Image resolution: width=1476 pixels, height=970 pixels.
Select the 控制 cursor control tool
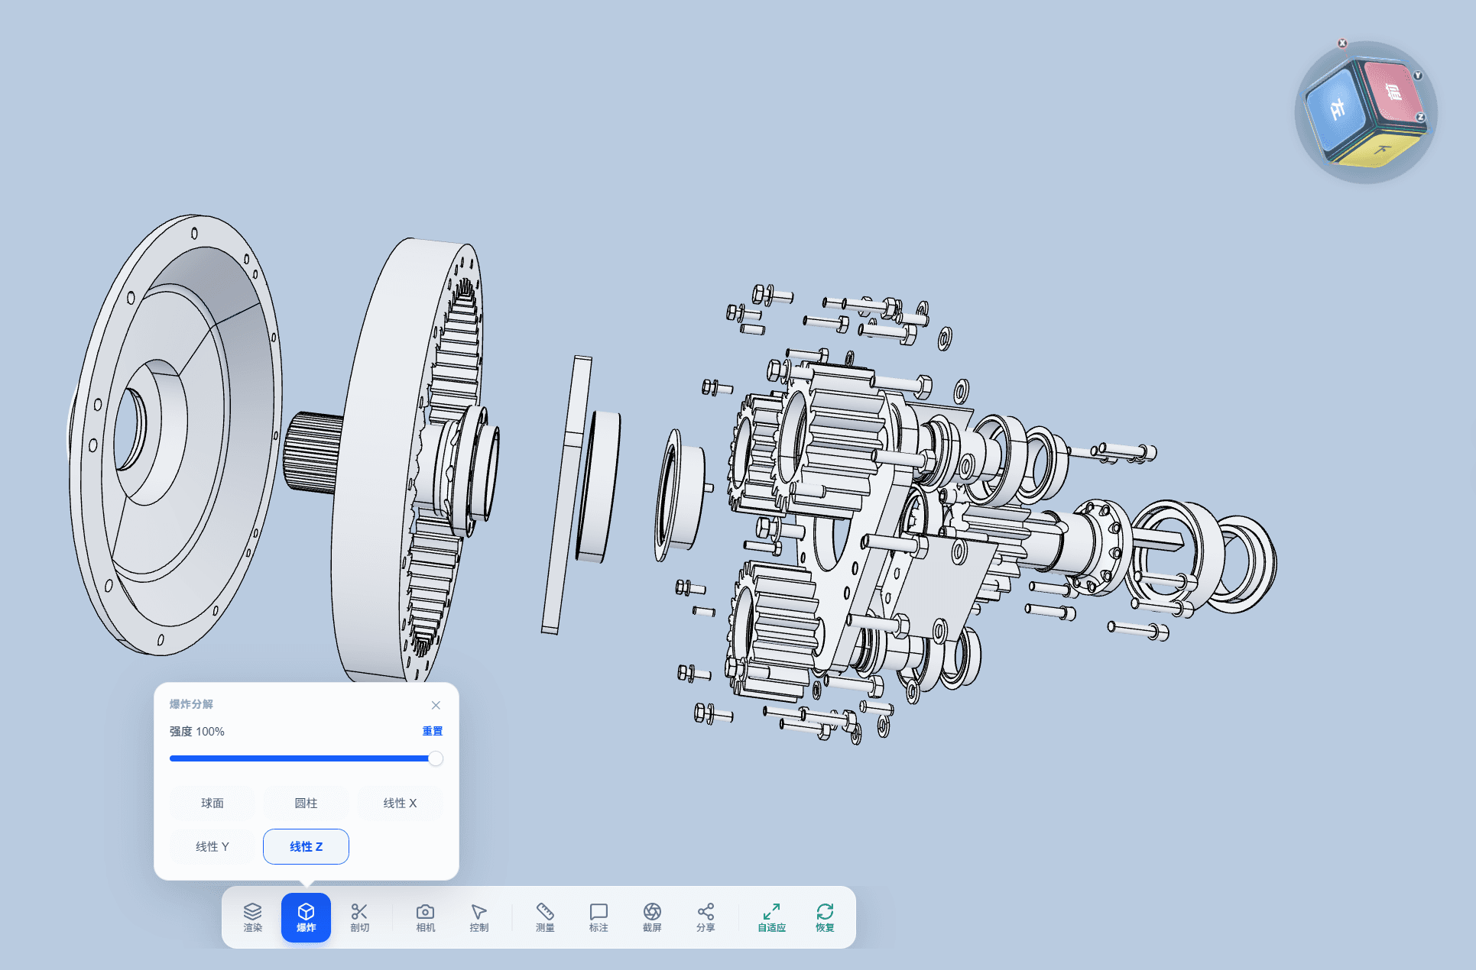point(479,917)
